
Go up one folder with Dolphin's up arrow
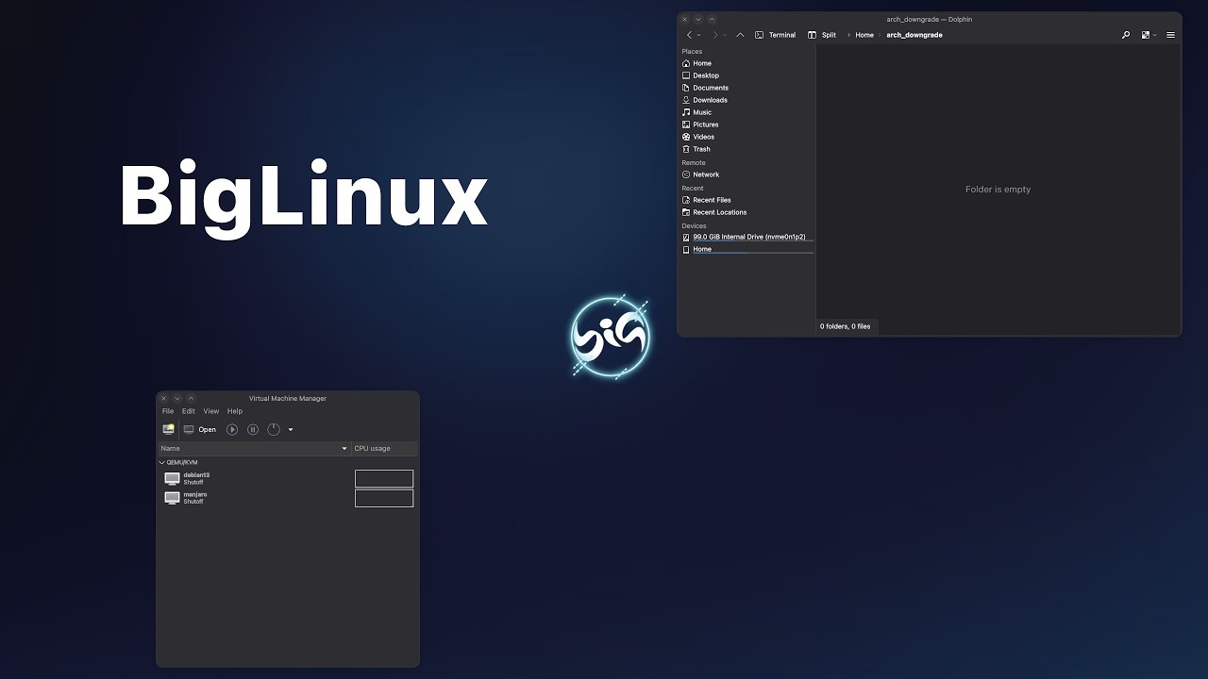(x=740, y=35)
